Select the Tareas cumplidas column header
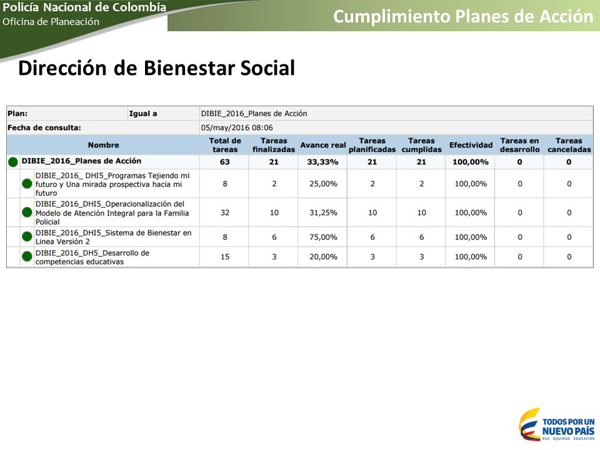The height and width of the screenshot is (450, 600). pyautogui.click(x=421, y=145)
